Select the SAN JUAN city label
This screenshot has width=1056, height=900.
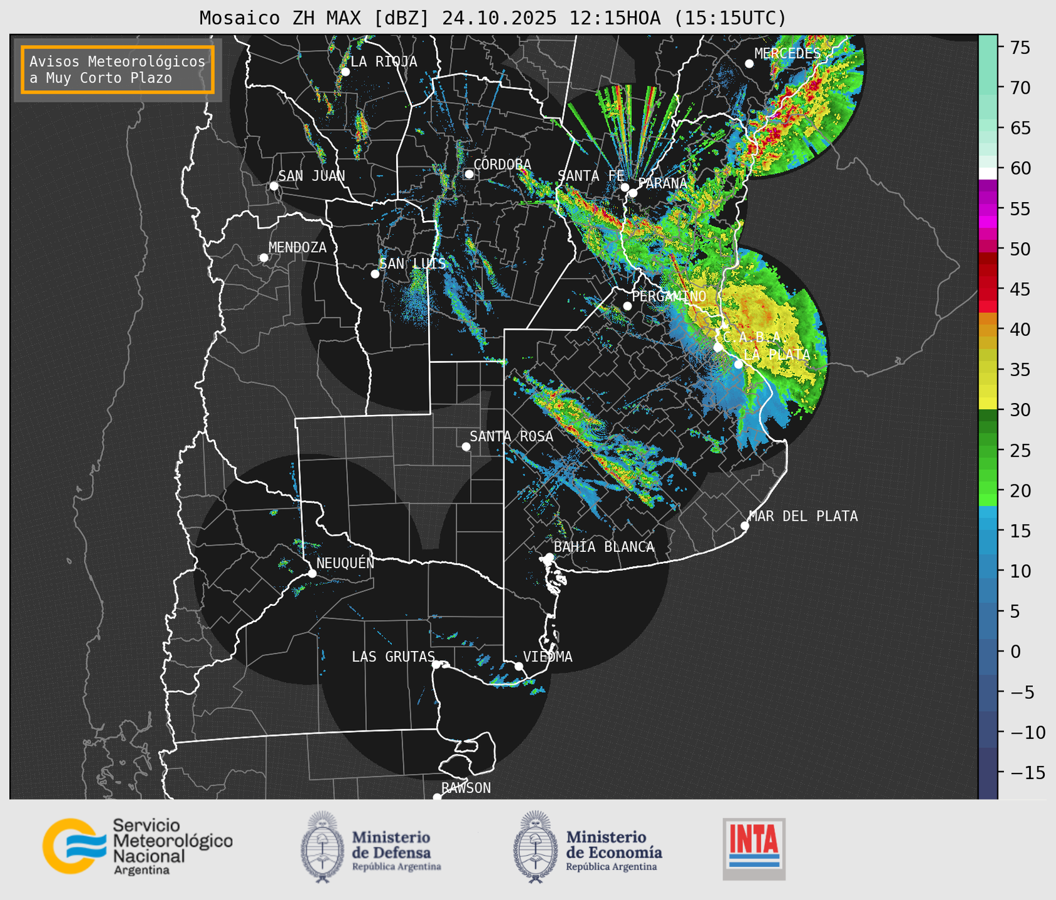[x=311, y=176]
